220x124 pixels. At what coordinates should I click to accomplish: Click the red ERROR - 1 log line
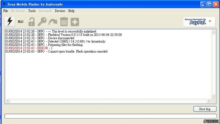29,48
